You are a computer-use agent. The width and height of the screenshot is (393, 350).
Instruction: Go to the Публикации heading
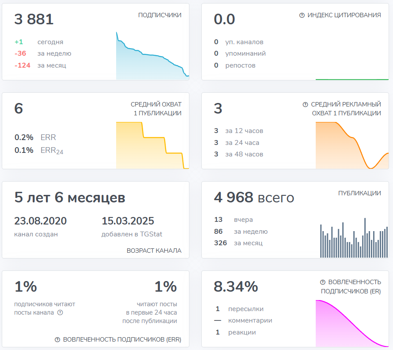click(359, 193)
